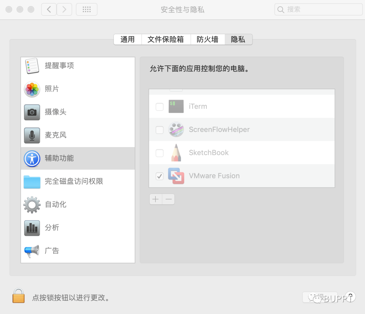Select 分析 from the sidebar
The image size is (365, 314).
point(51,228)
